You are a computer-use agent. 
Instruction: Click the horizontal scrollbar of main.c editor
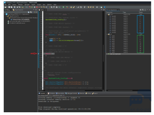[65, 91]
